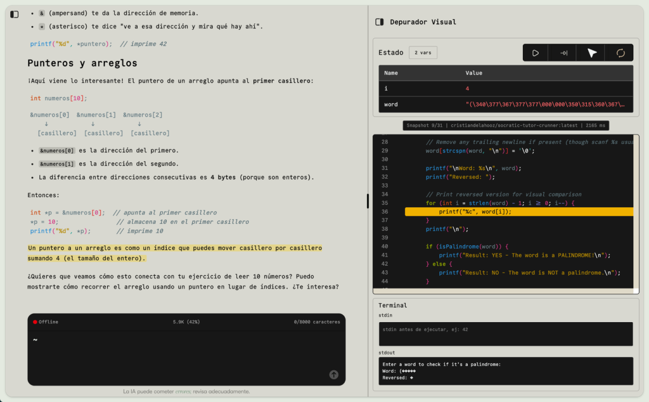Screen dimensions: 649x402
Task: Select the "word" variable name cell
Action: pyautogui.click(x=390, y=105)
